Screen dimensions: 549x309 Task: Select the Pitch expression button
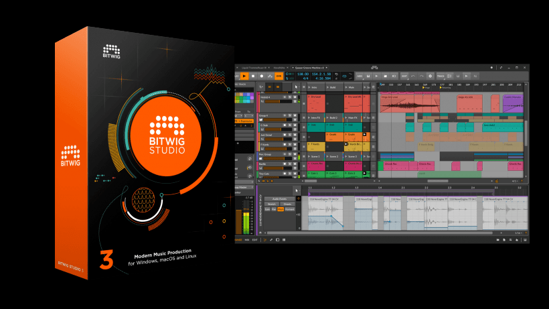(x=281, y=209)
